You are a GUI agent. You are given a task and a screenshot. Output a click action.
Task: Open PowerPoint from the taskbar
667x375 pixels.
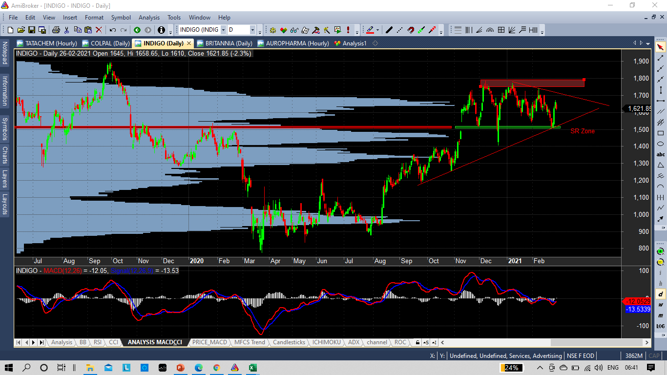pos(180,367)
